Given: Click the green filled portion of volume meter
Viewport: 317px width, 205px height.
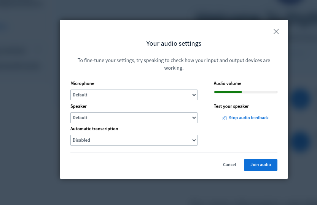Looking at the screenshot, I should pyautogui.click(x=228, y=92).
